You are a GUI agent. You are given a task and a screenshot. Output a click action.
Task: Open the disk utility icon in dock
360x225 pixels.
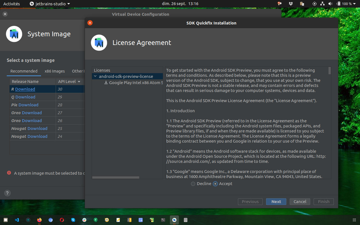(x=186, y=220)
